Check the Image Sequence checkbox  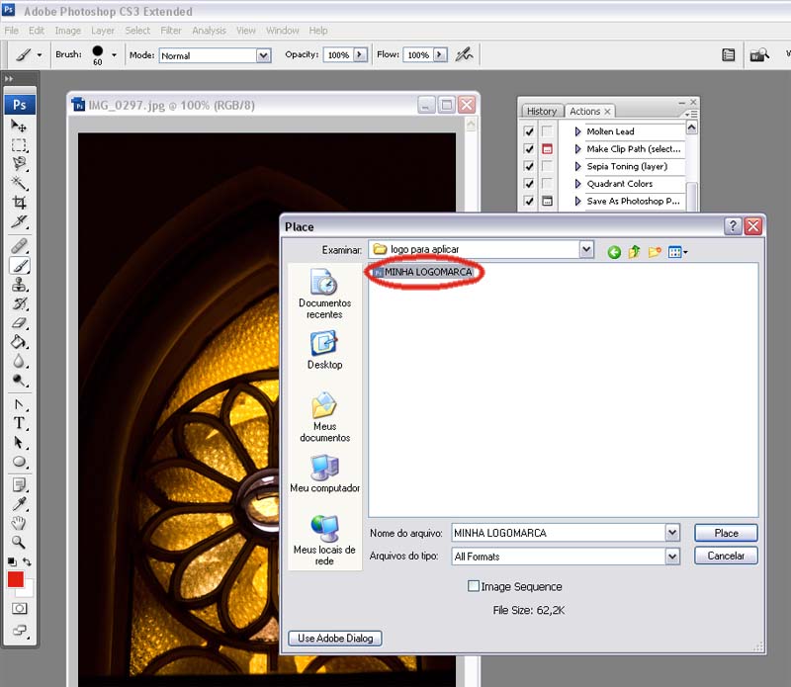tap(474, 586)
